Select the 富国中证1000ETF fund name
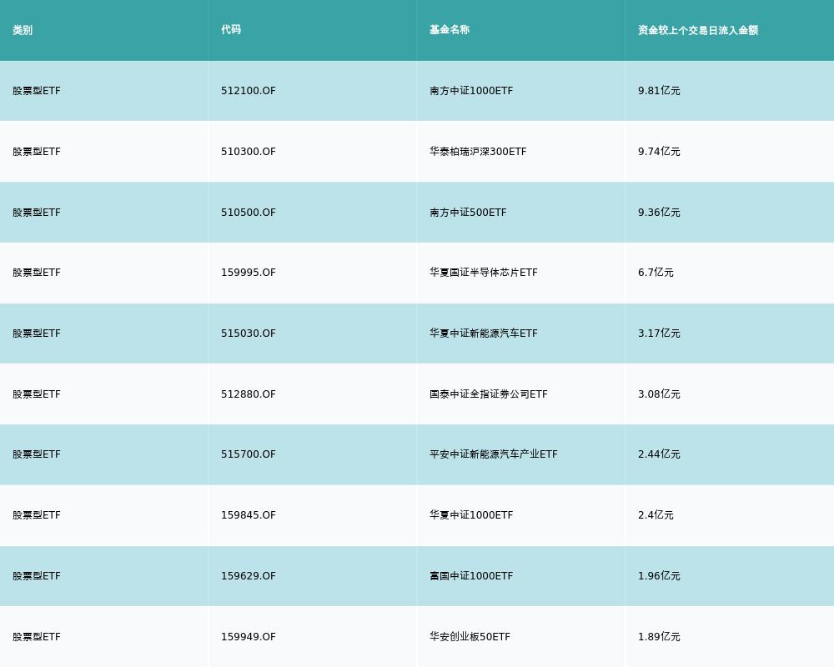 point(471,576)
